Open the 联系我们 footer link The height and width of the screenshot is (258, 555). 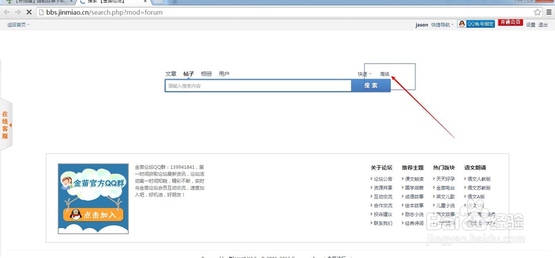(x=383, y=223)
